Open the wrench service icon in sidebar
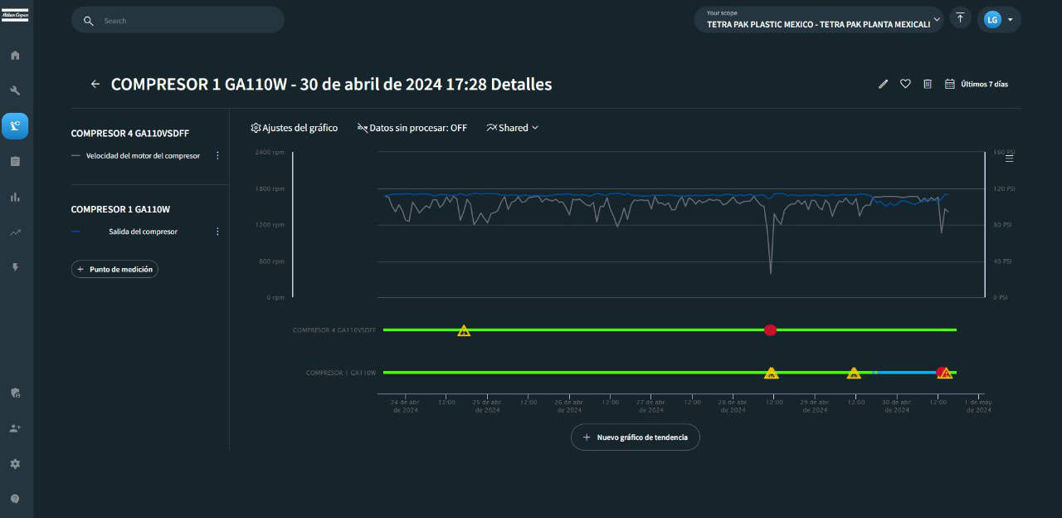1062x518 pixels. click(x=15, y=90)
